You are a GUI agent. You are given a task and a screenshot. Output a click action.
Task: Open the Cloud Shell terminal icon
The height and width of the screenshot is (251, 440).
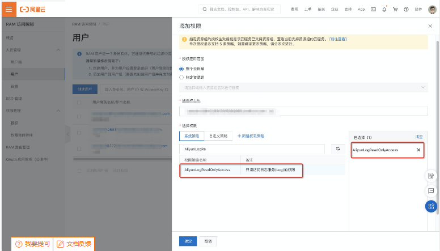click(373, 9)
